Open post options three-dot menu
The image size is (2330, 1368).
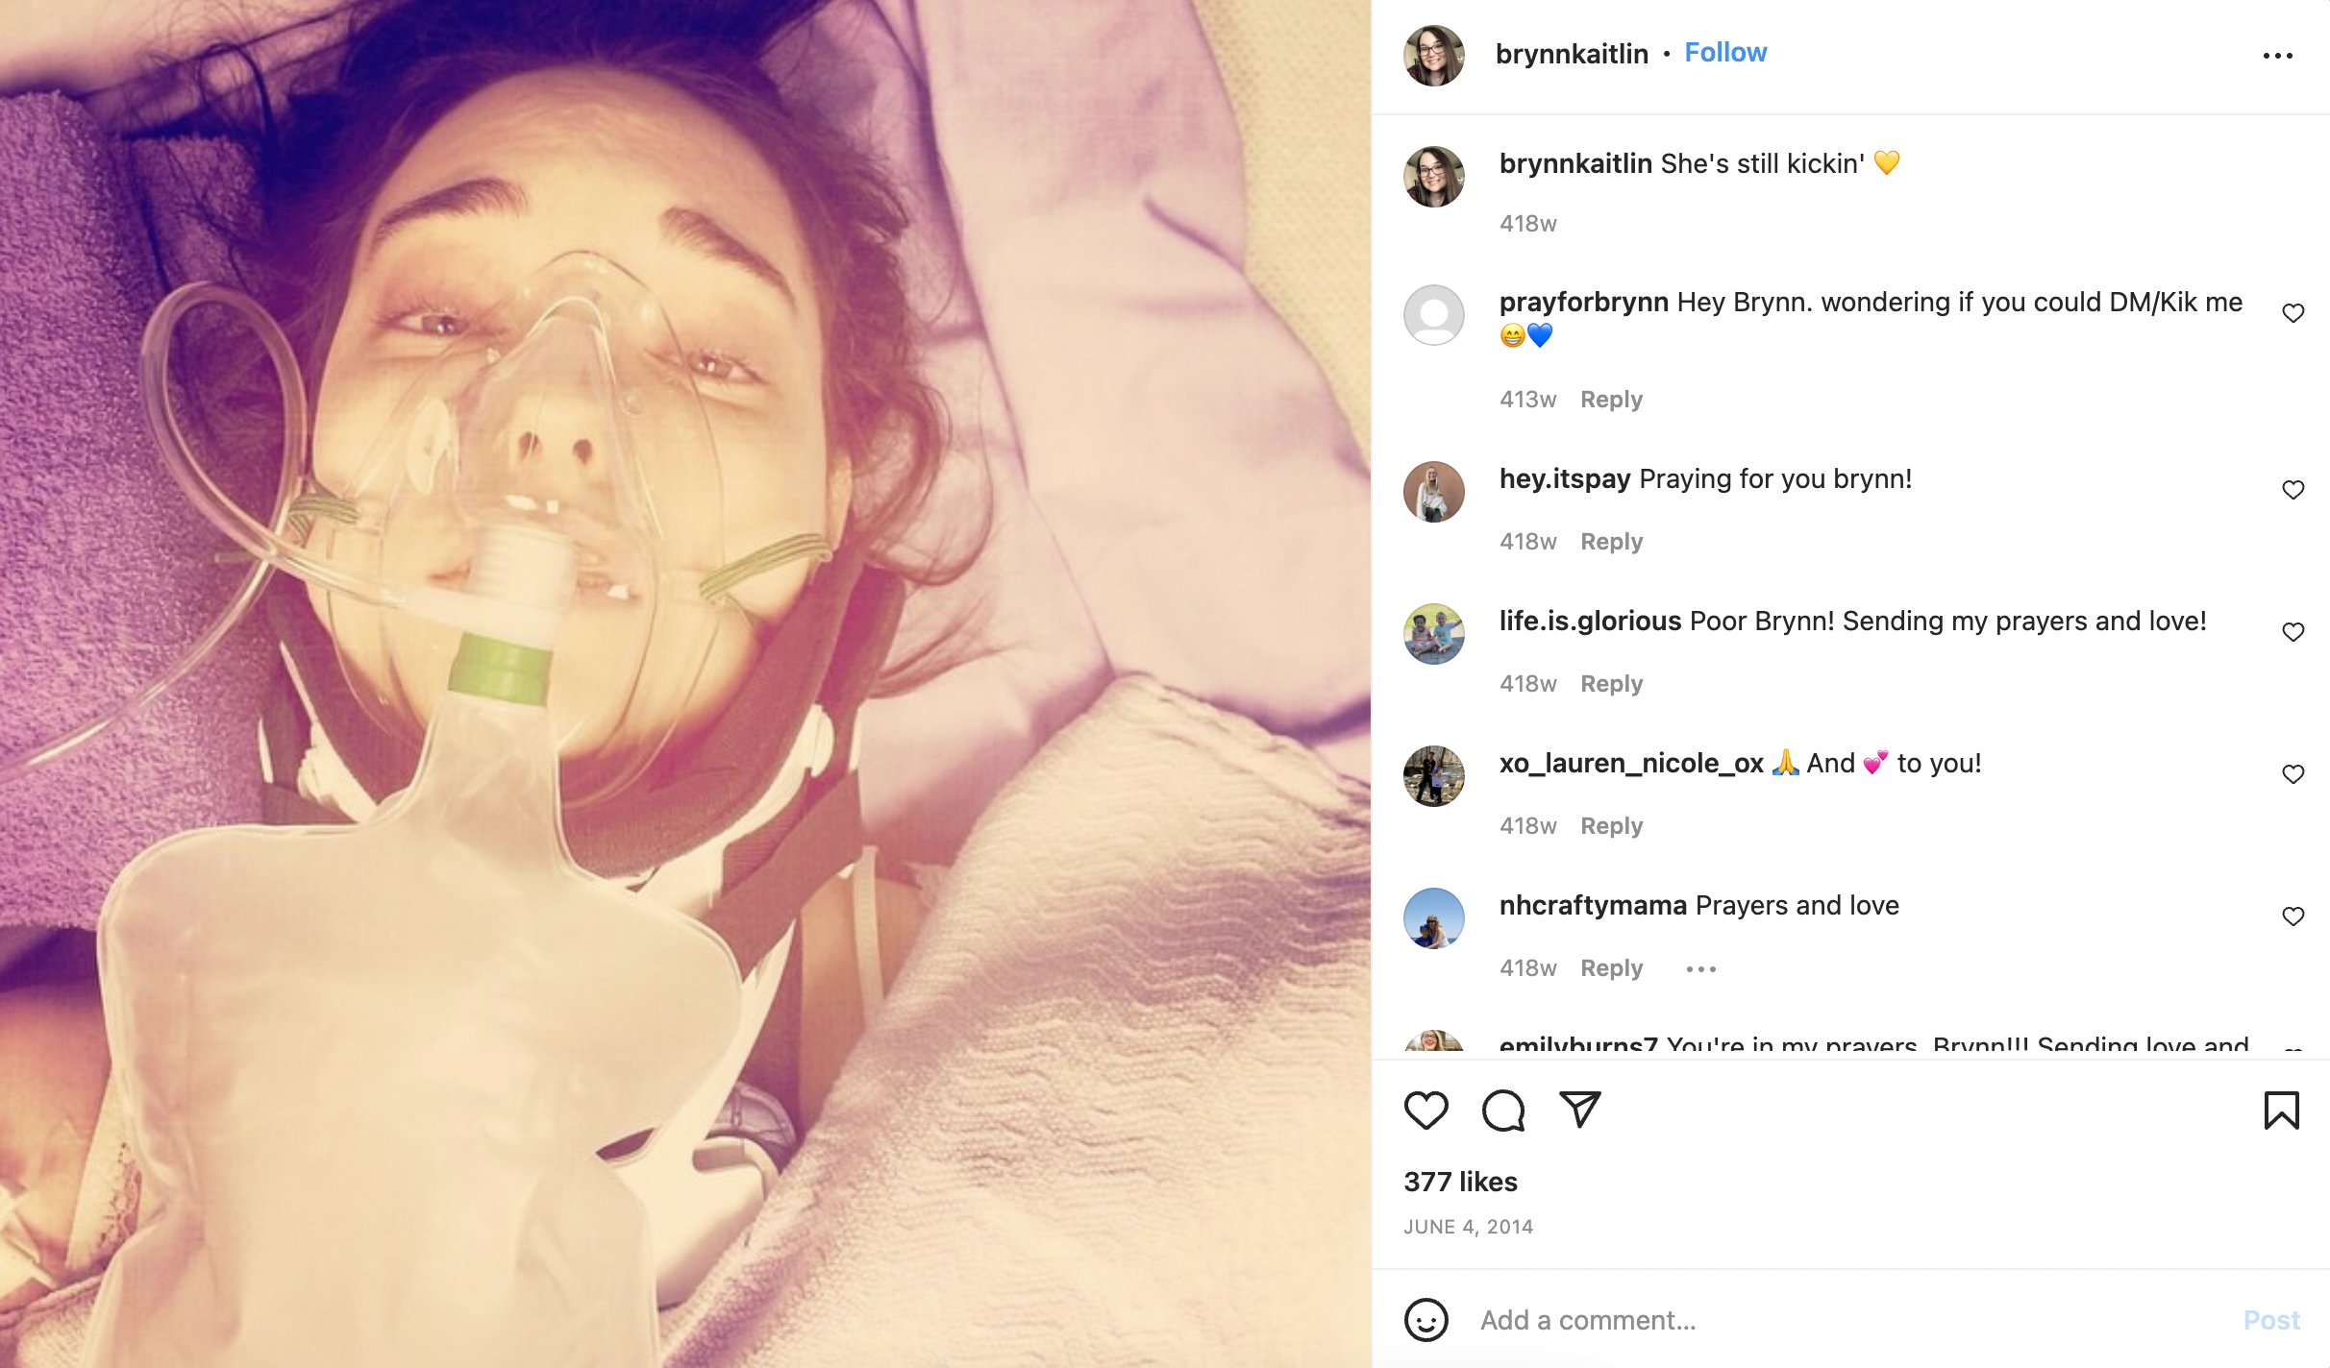point(2277,56)
